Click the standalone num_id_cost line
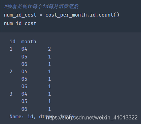Viewport: 141px width, 124px height. pyautogui.click(x=20, y=24)
